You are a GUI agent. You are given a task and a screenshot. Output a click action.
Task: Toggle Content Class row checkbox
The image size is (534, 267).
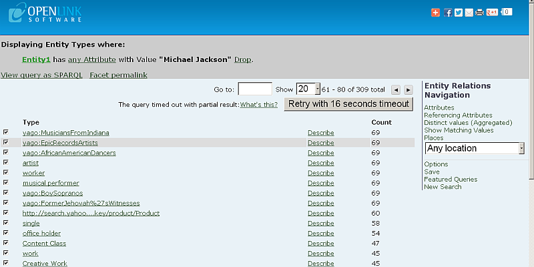6,243
